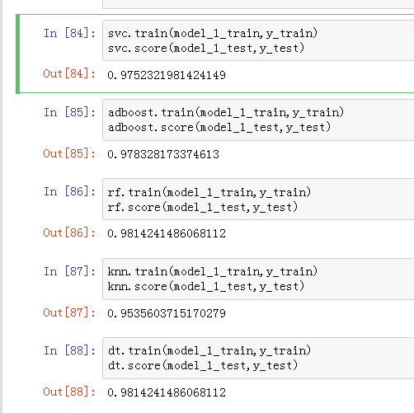Click the rf code cell In [86]
The width and height of the screenshot is (414, 413).
coord(258,199)
